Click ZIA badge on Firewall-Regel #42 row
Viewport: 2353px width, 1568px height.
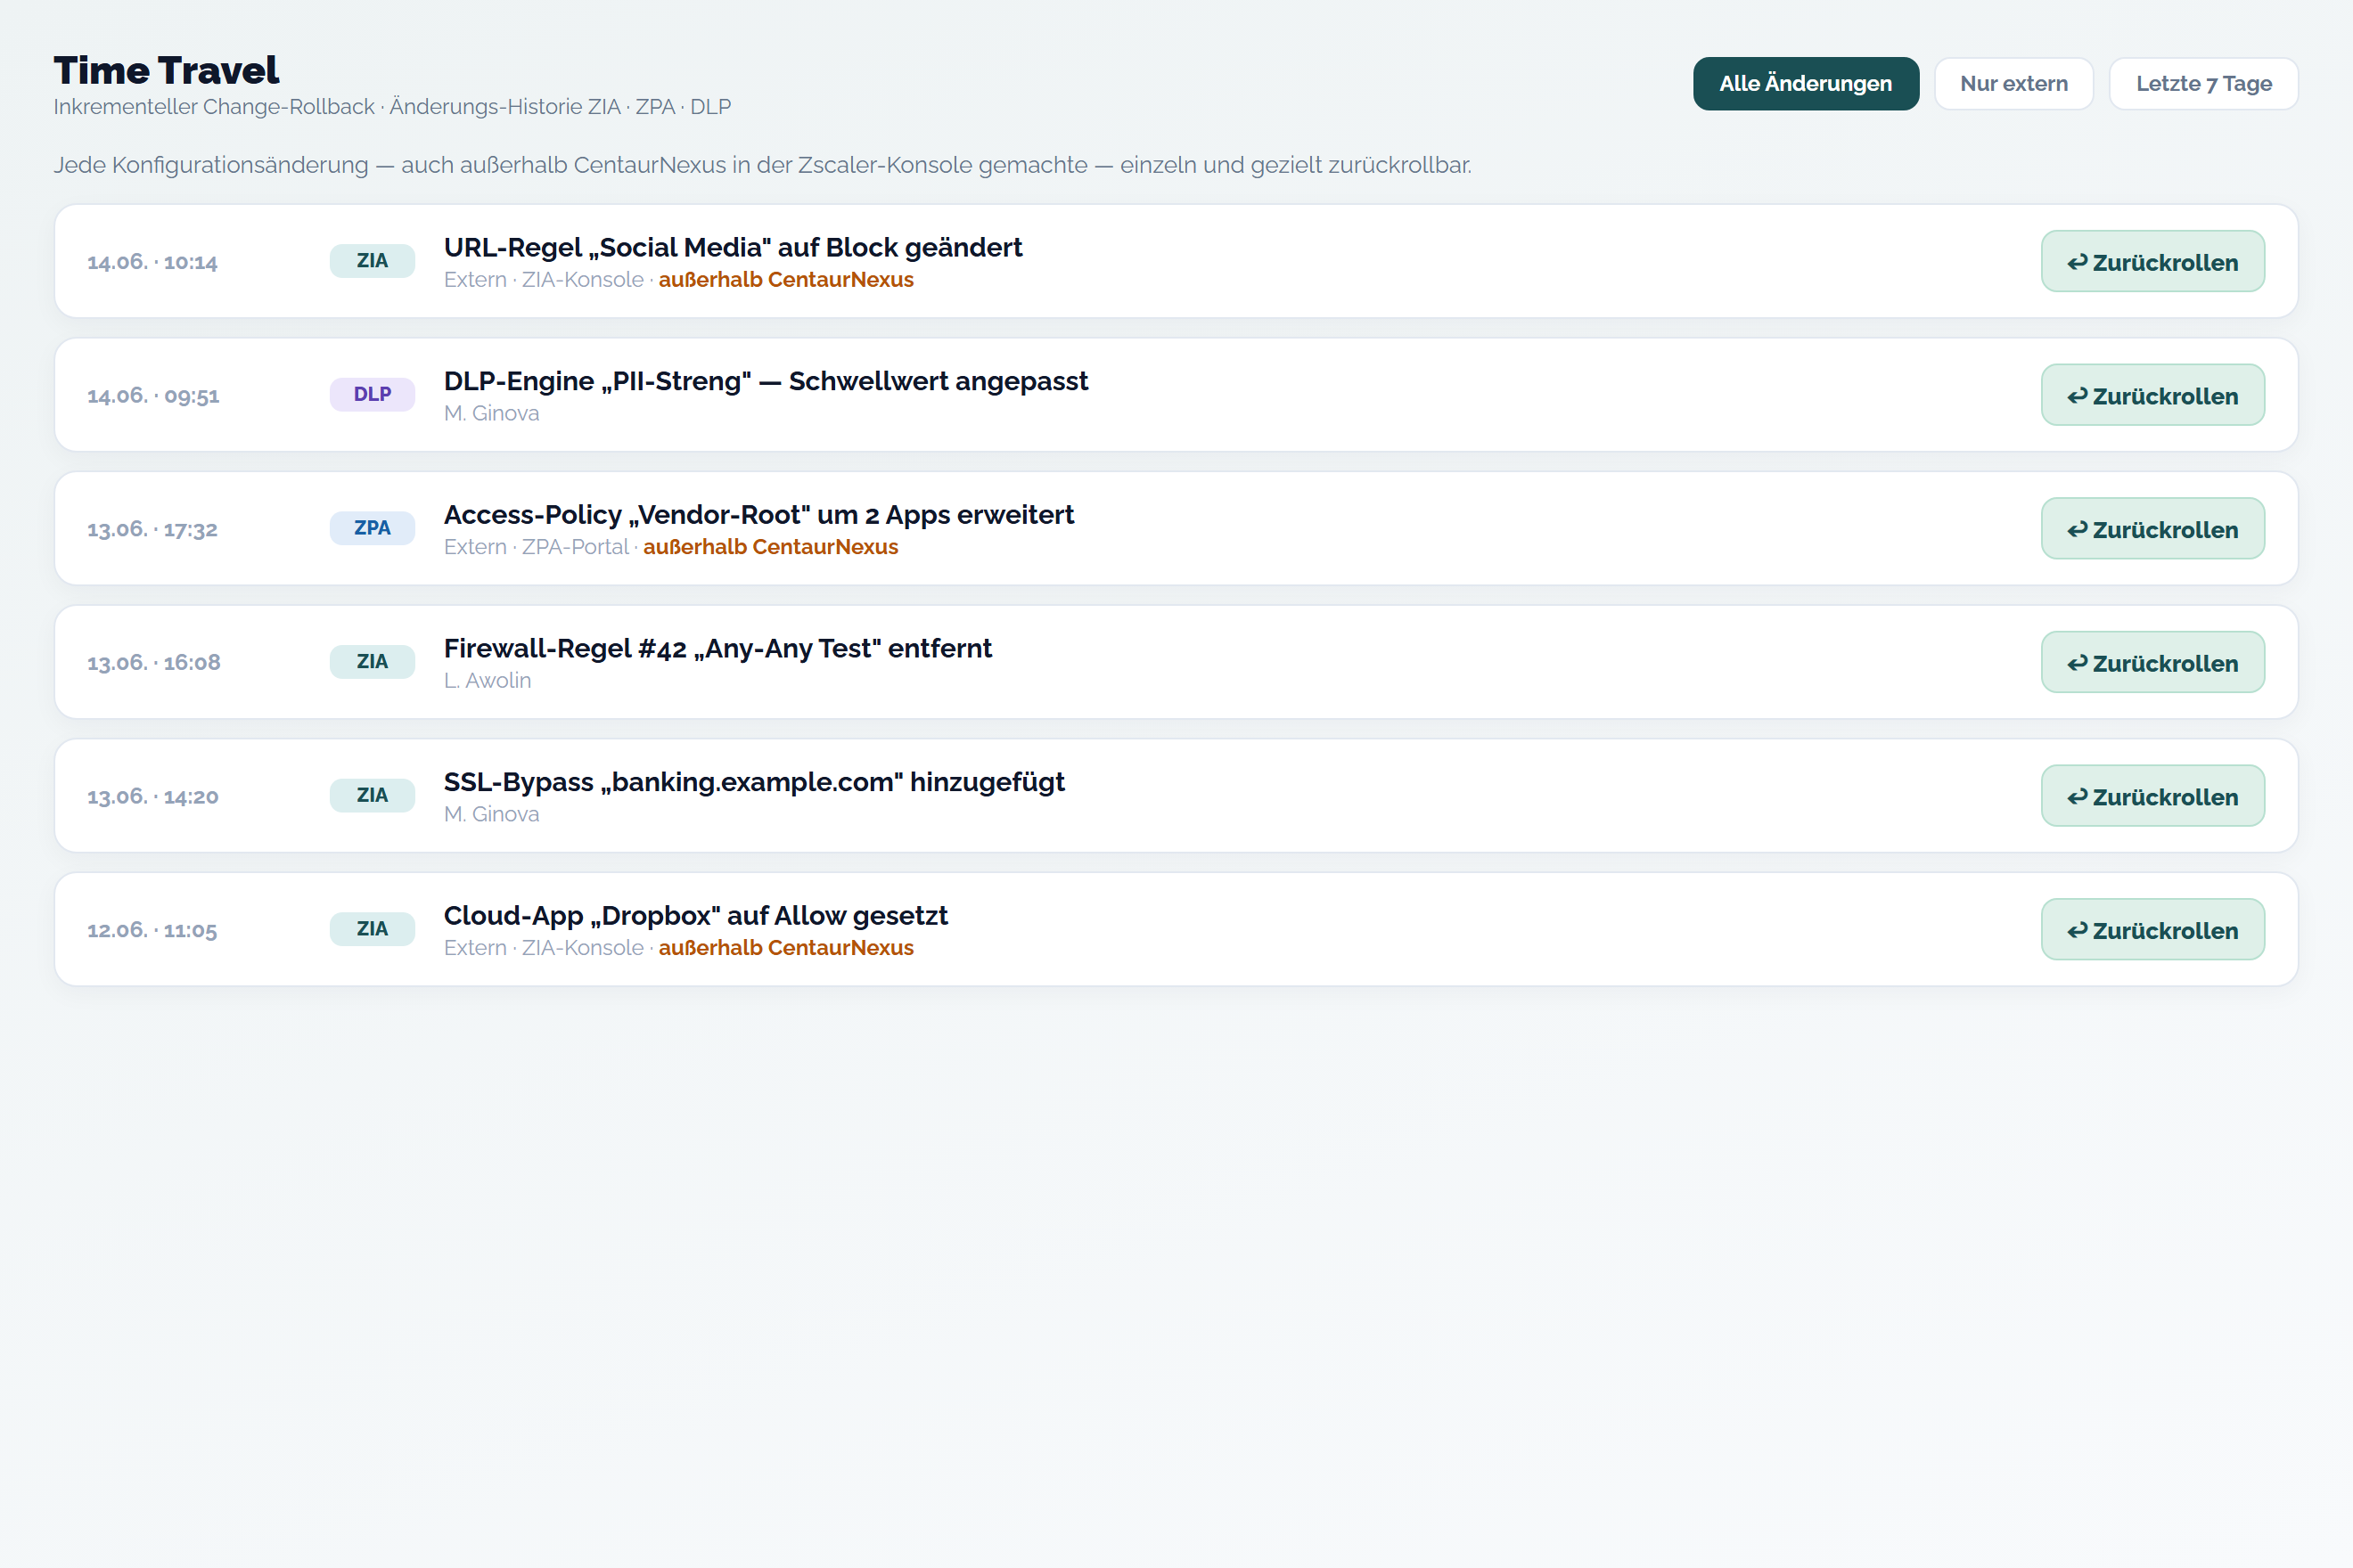[x=373, y=662]
